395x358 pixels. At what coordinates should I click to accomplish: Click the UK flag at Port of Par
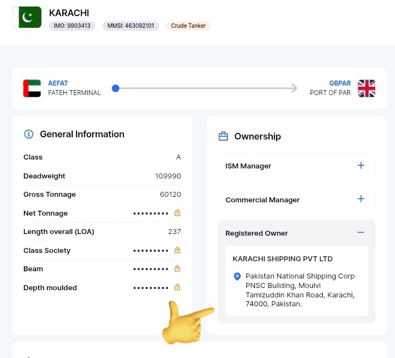(x=367, y=88)
